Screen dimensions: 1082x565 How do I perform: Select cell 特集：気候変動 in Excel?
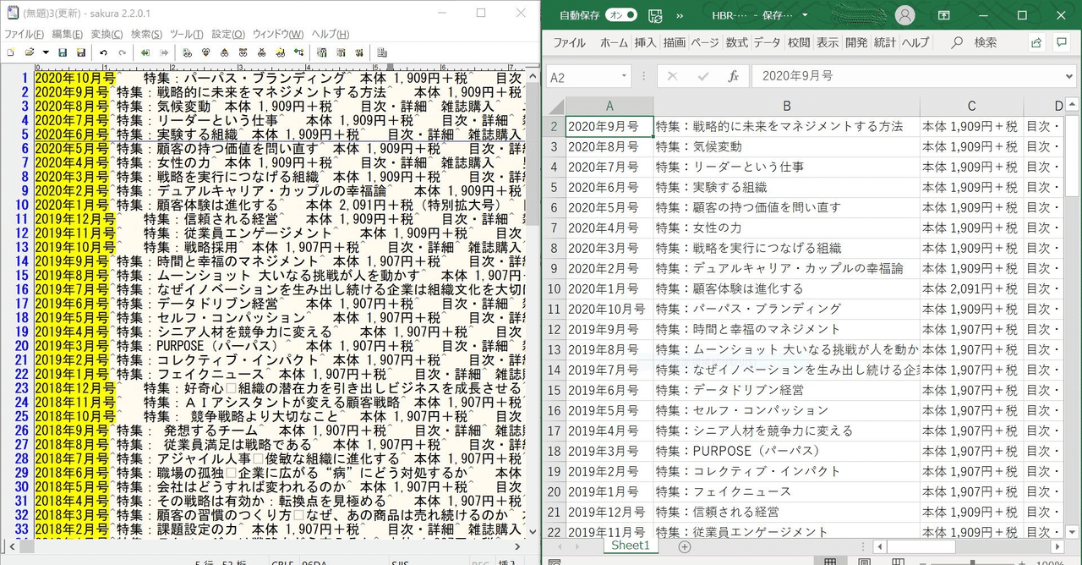[786, 146]
